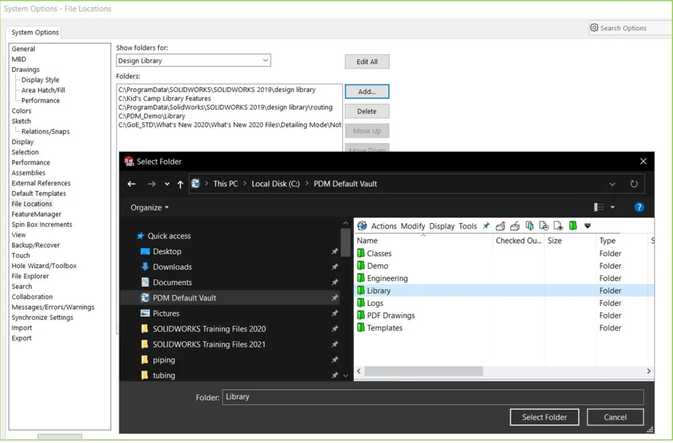
Task: Click the help question mark icon
Action: coord(639,207)
